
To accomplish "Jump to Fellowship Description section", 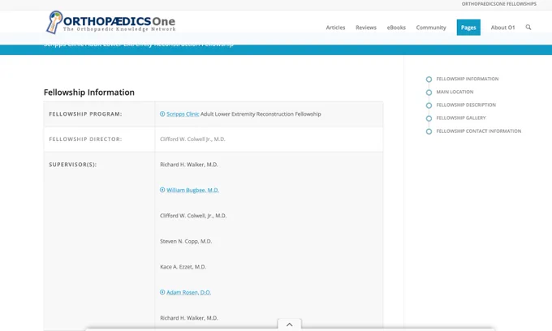I will (x=466, y=105).
